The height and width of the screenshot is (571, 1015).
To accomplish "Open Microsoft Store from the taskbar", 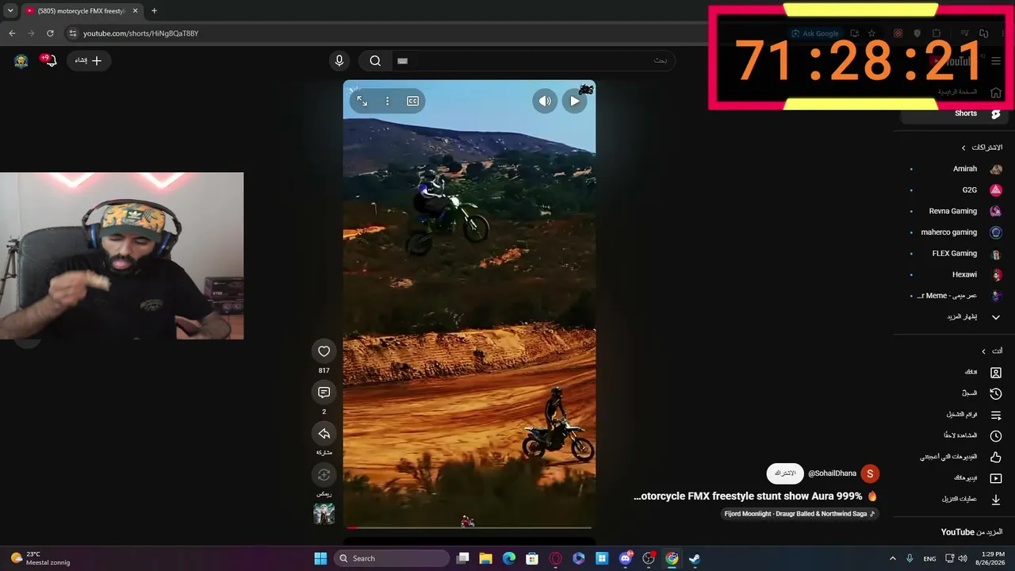I will (x=532, y=558).
